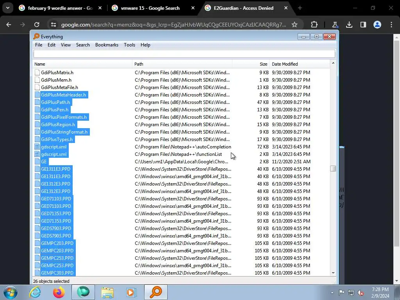The image size is (400, 300).
Task: Click scroll down arrow in Everything list
Action: [333, 273]
